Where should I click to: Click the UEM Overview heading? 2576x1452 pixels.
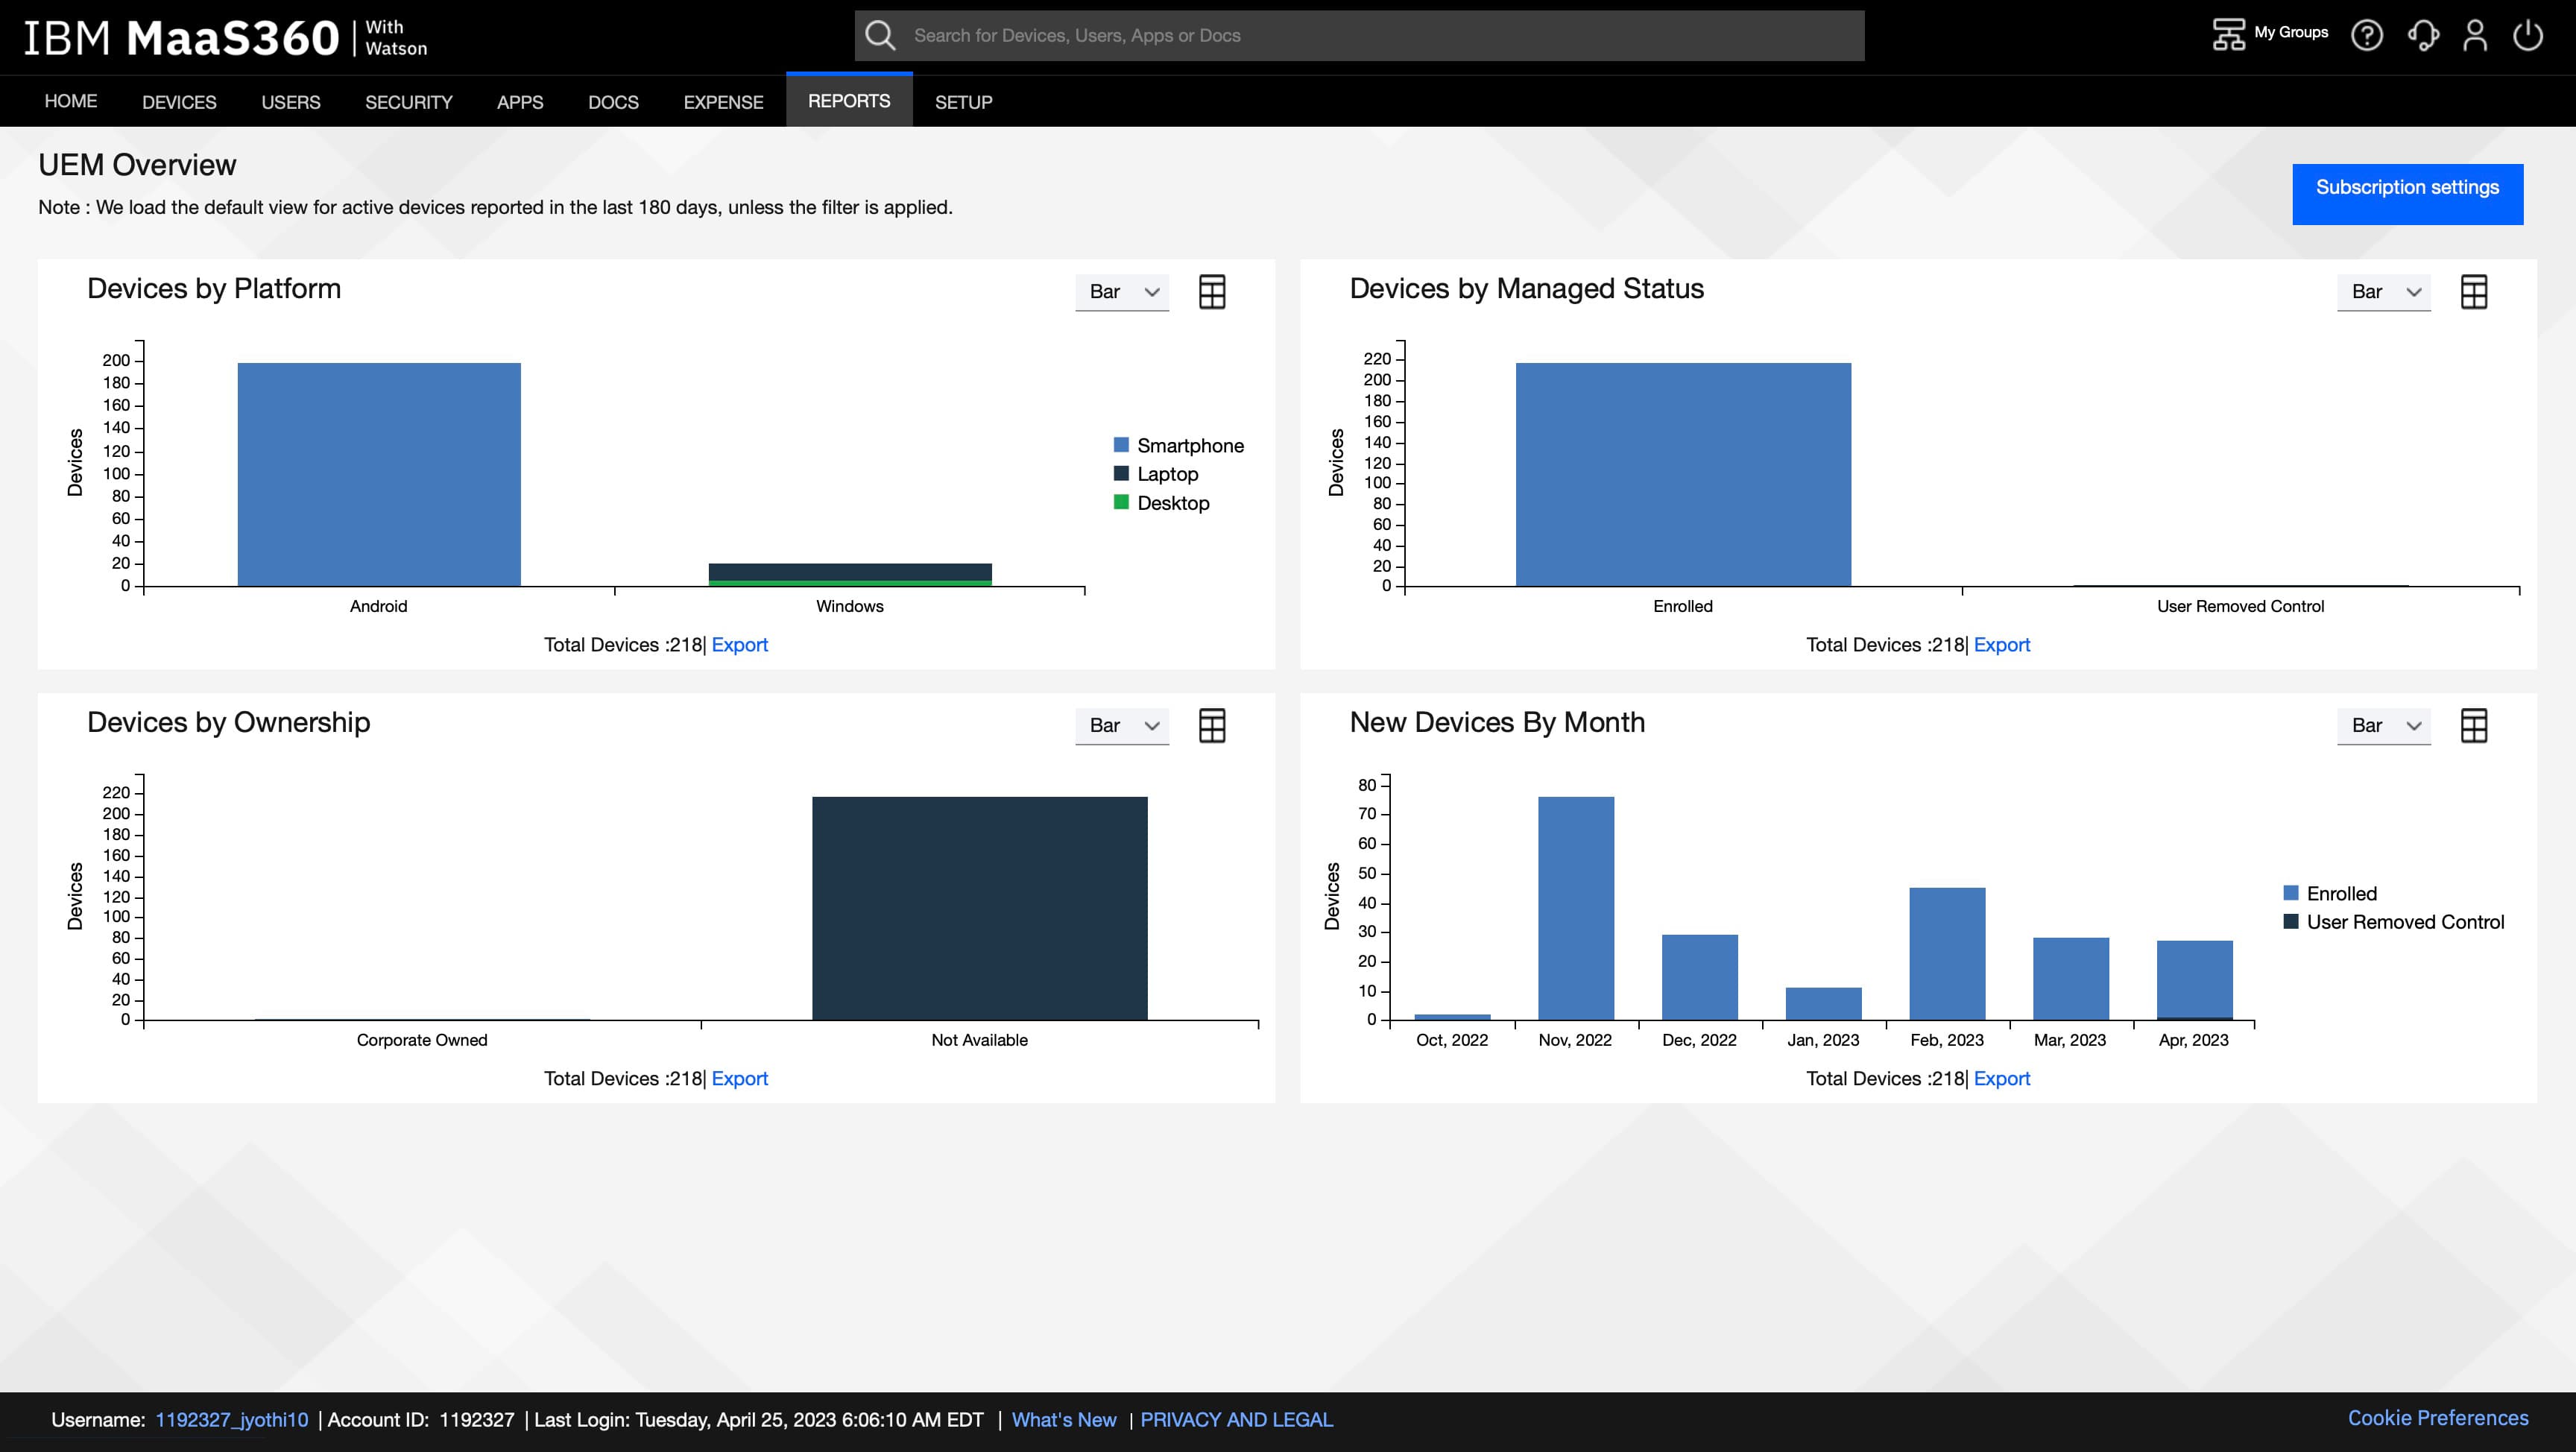pyautogui.click(x=137, y=165)
